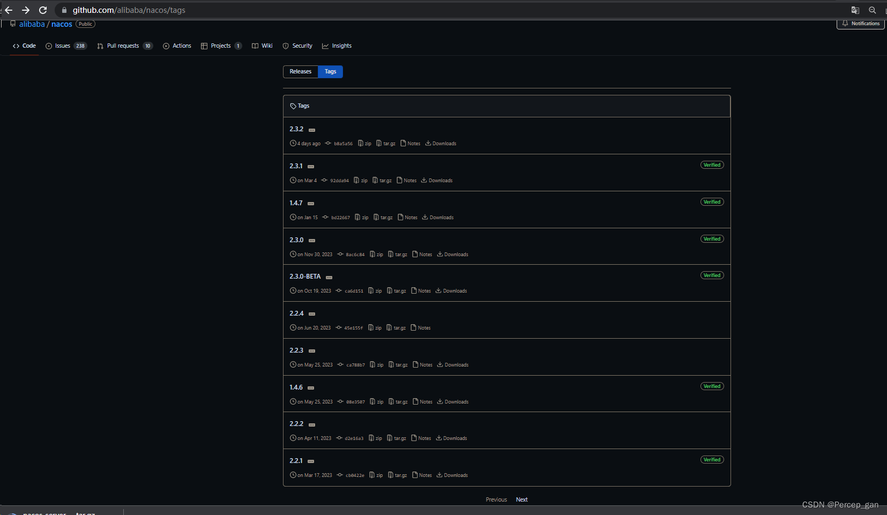Open commit b8a5a56 of tag 2.3.2
Image resolution: width=887 pixels, height=515 pixels.
pos(339,144)
